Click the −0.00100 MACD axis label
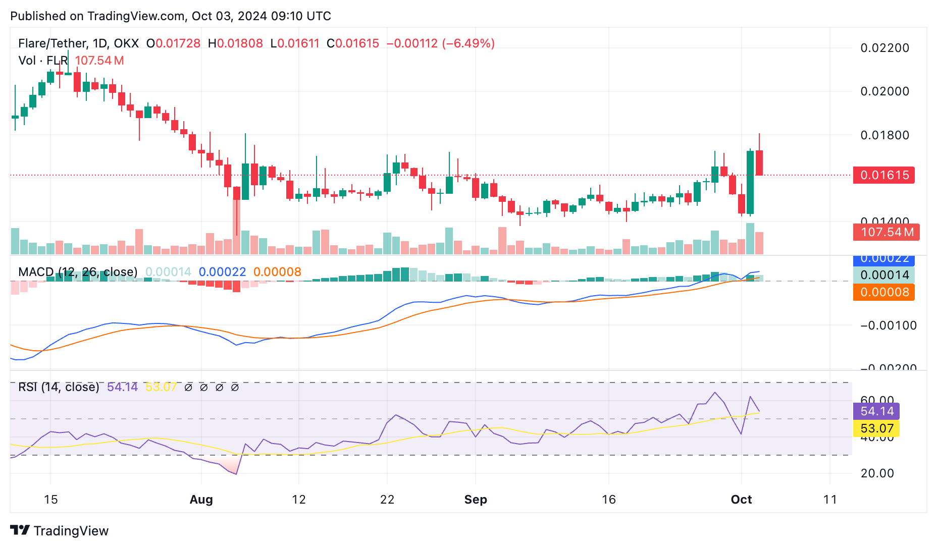This screenshot has width=937, height=548. (x=889, y=325)
